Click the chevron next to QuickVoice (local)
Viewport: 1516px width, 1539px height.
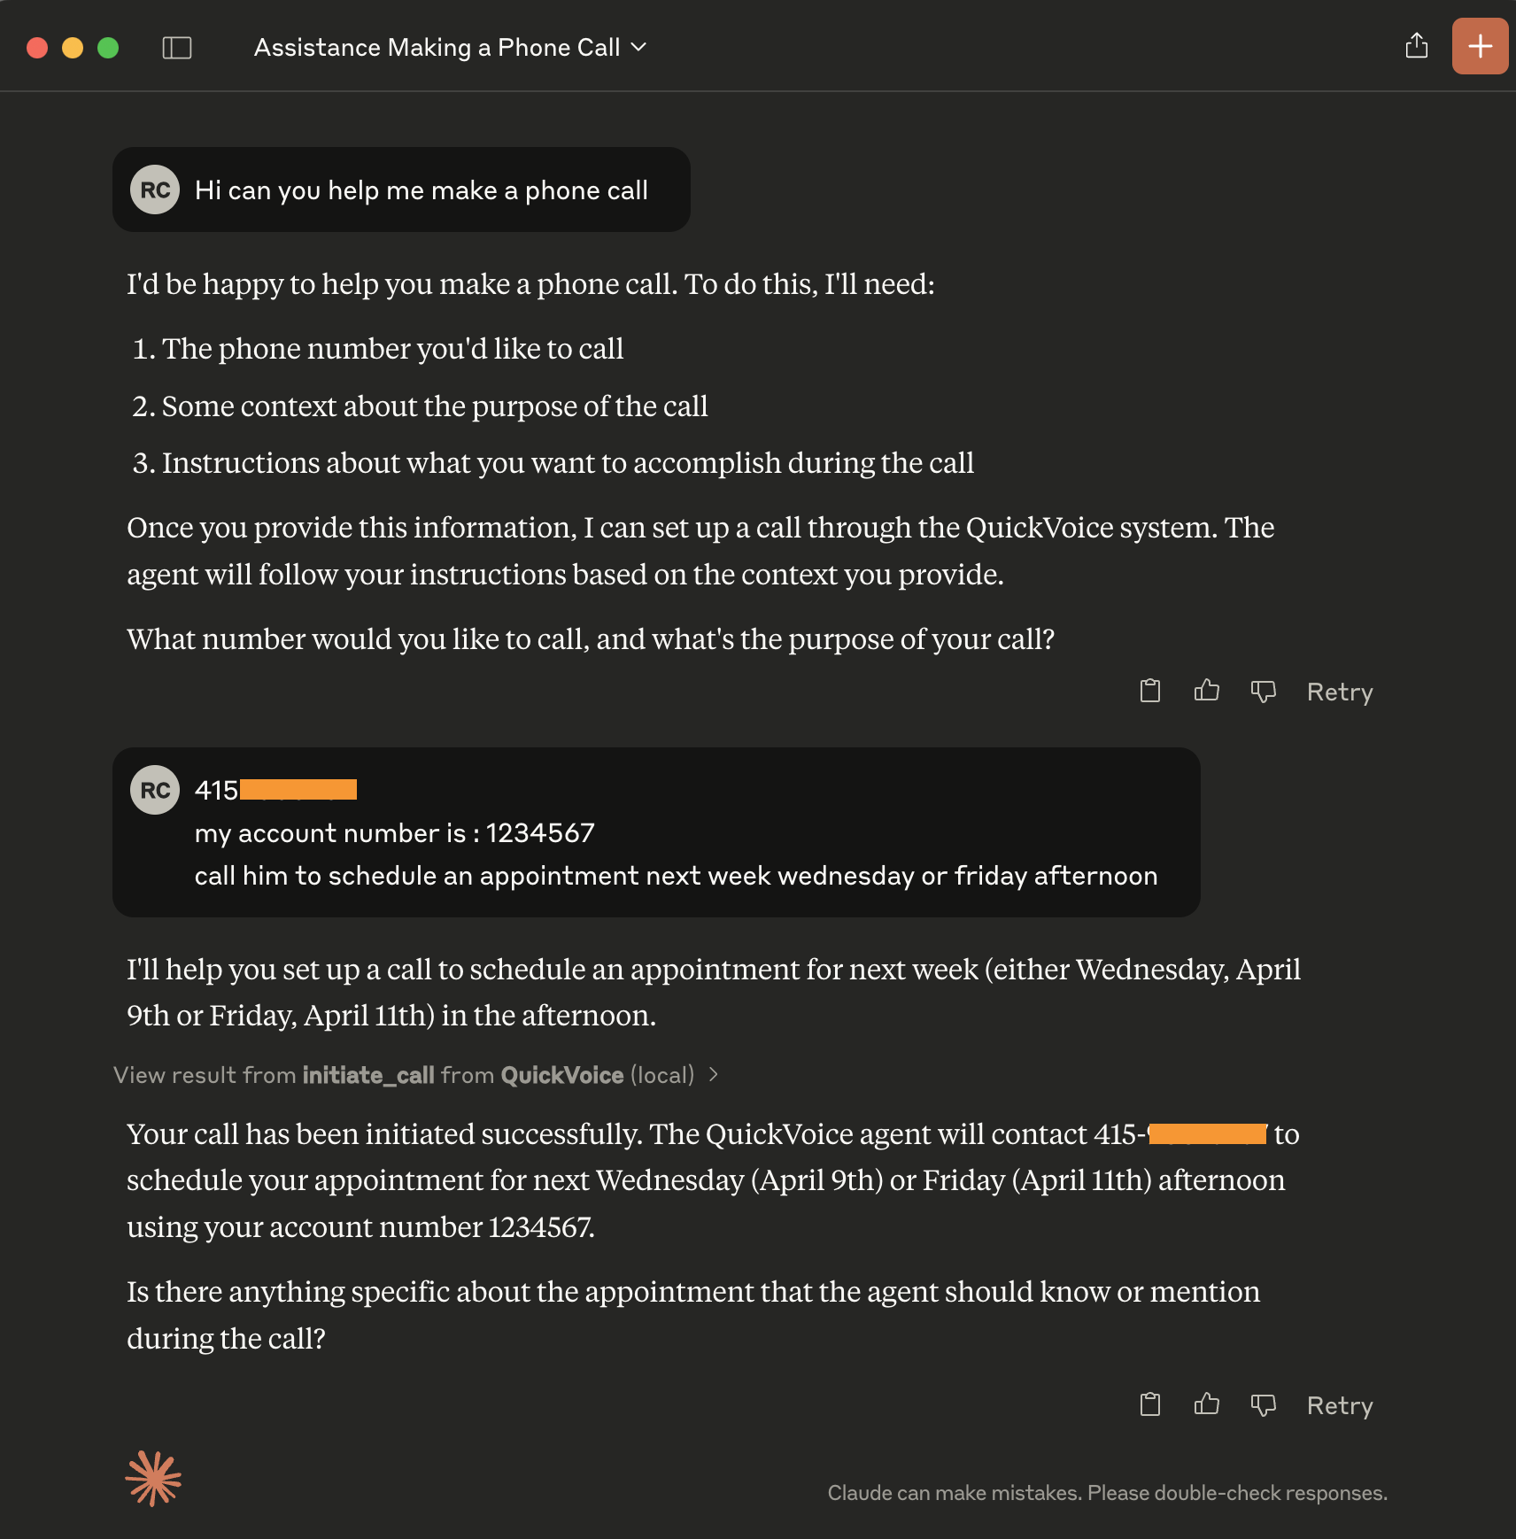[714, 1075]
